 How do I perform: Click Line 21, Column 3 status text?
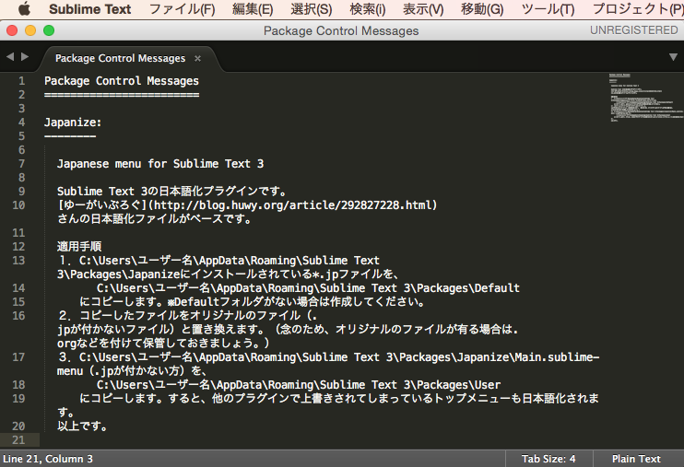click(48, 459)
